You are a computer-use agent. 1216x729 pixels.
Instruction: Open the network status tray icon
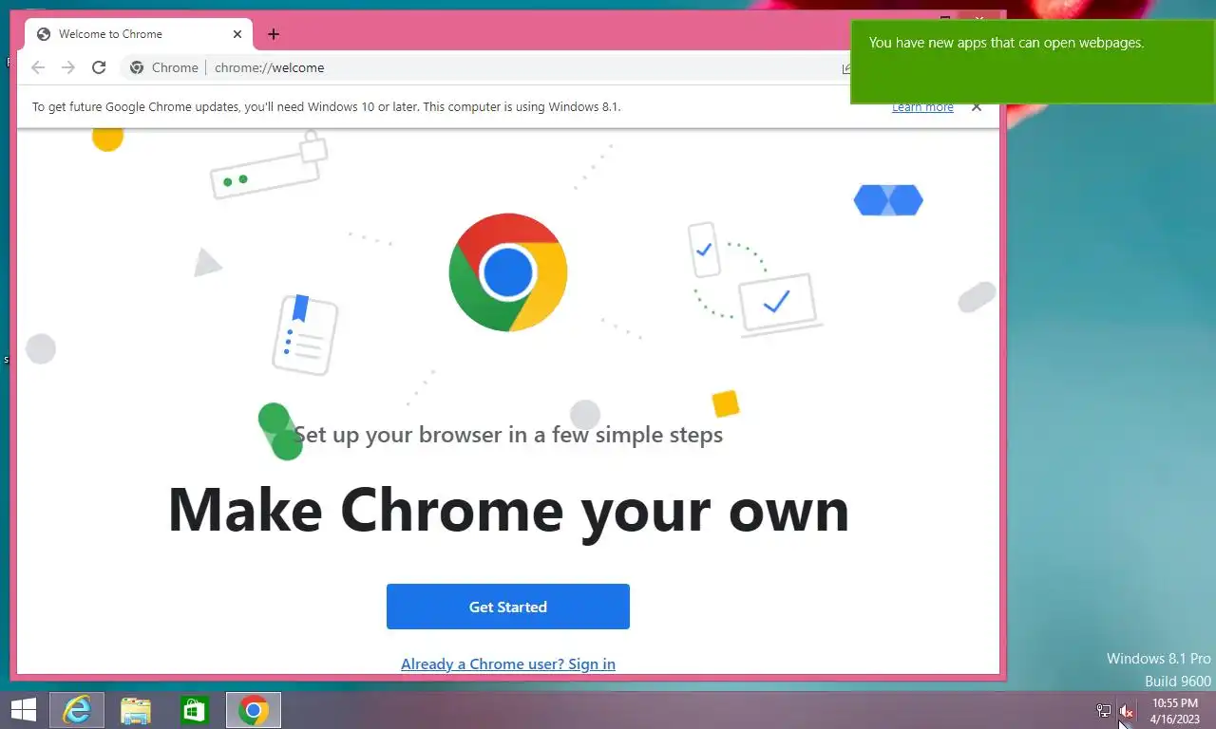[1104, 710]
